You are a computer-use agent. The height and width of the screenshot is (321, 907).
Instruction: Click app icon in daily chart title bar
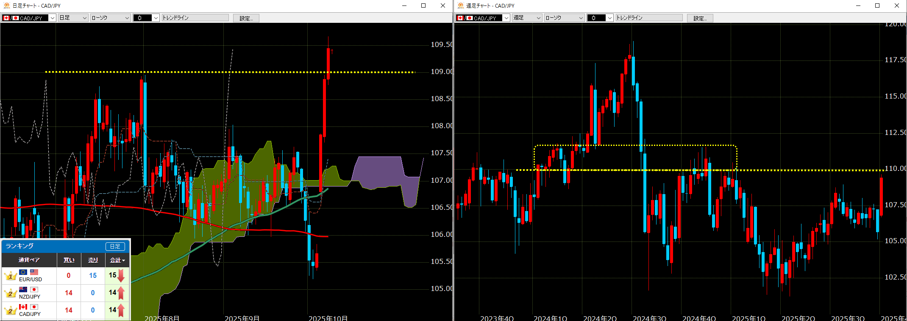click(7, 5)
